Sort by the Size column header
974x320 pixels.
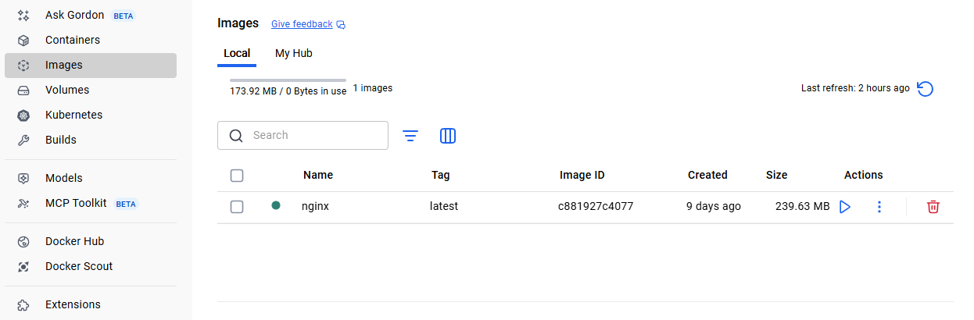coord(776,175)
